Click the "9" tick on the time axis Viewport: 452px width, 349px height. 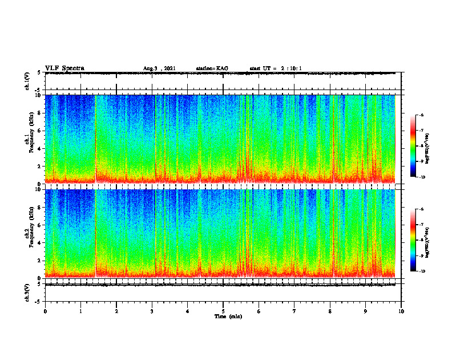tap(365, 311)
